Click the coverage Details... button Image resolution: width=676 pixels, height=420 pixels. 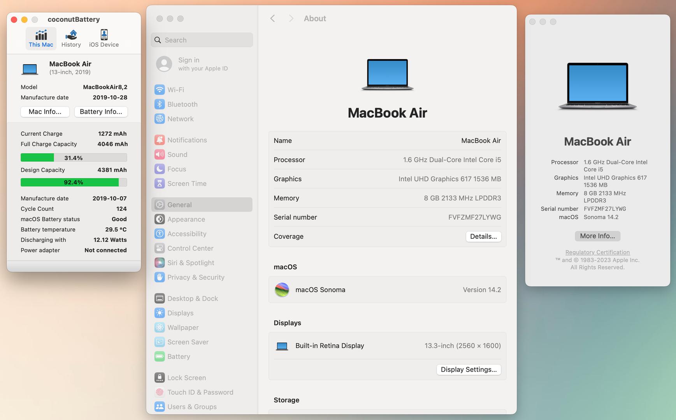(x=483, y=236)
